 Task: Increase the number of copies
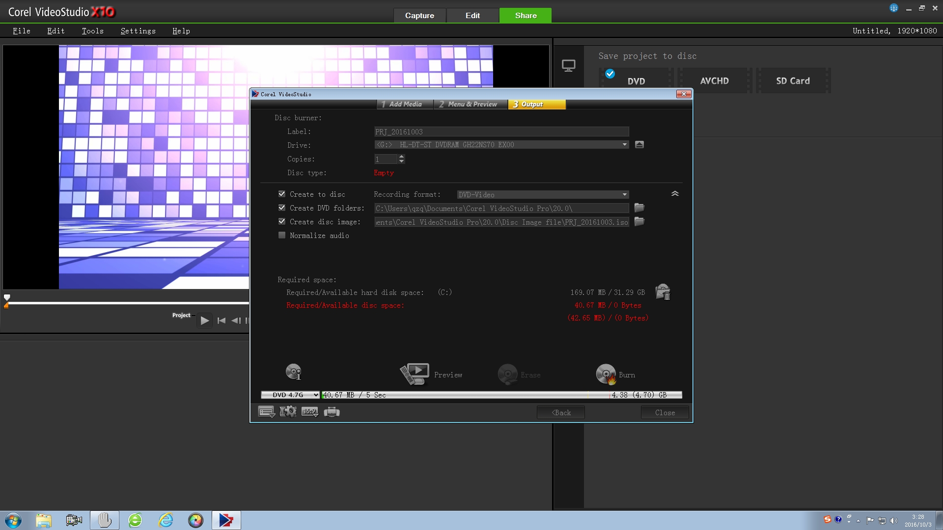(x=402, y=157)
